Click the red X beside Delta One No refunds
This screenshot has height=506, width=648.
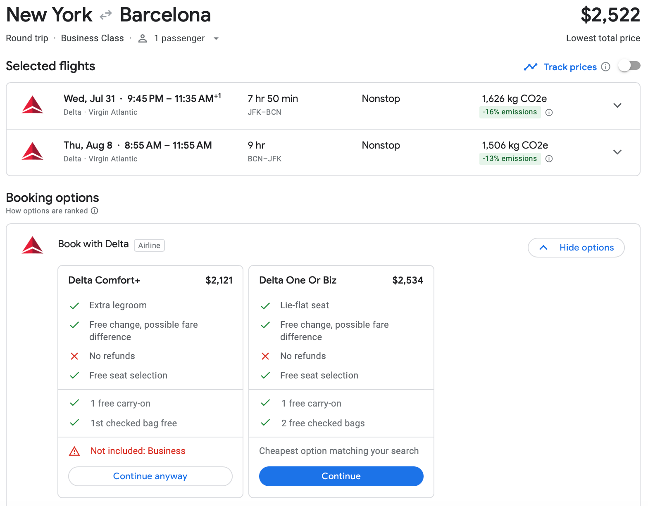point(265,356)
